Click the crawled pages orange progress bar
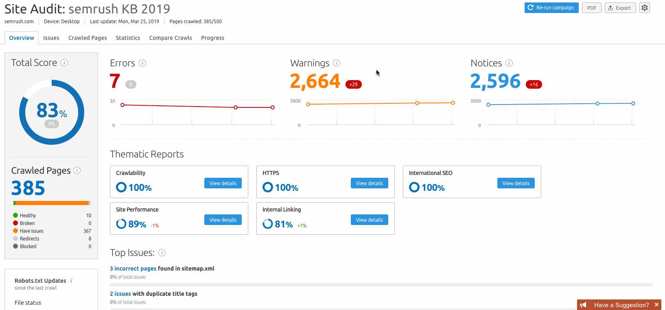Viewport: 665px width, 310px height. (52, 203)
